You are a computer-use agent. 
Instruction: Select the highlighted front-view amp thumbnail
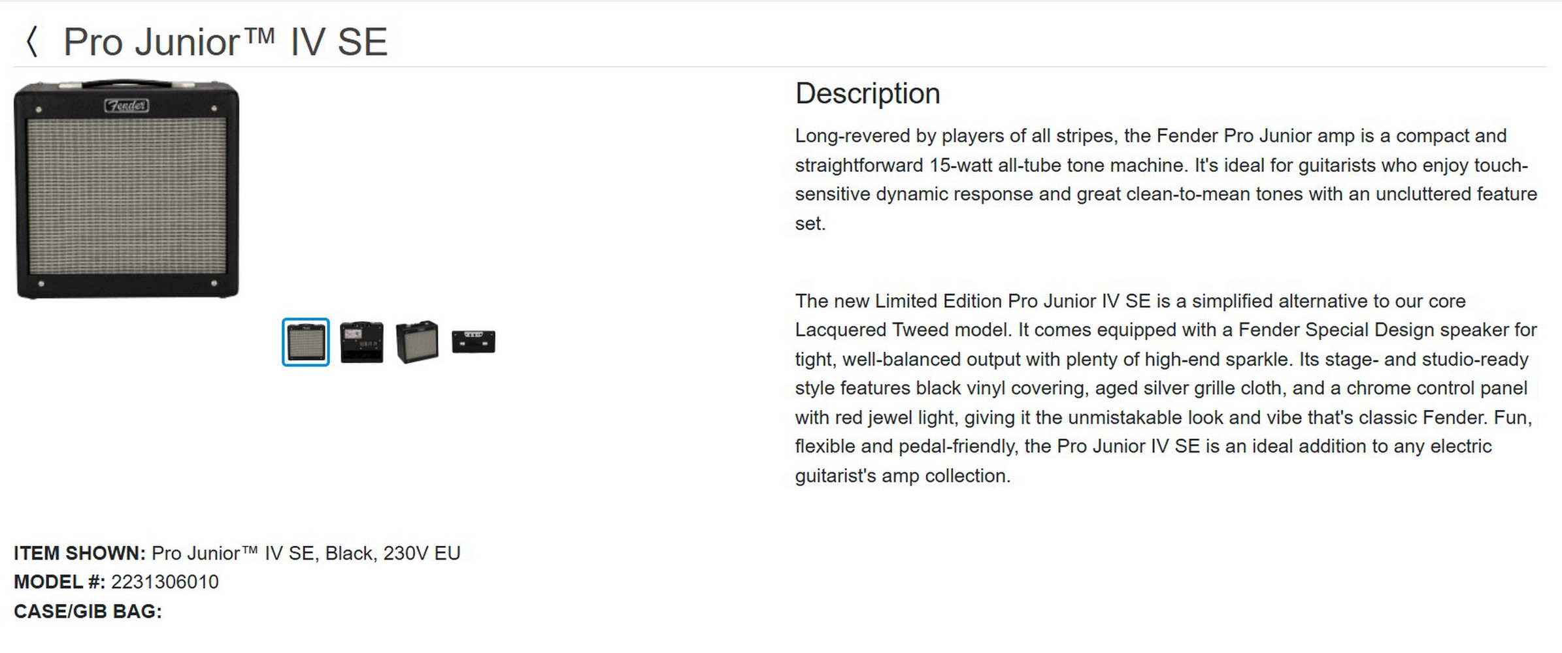pos(305,342)
